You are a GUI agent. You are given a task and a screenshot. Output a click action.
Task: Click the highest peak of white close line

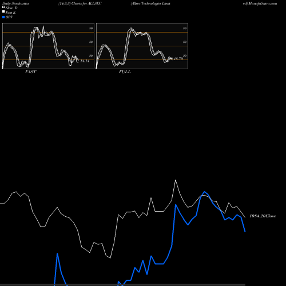176,180
